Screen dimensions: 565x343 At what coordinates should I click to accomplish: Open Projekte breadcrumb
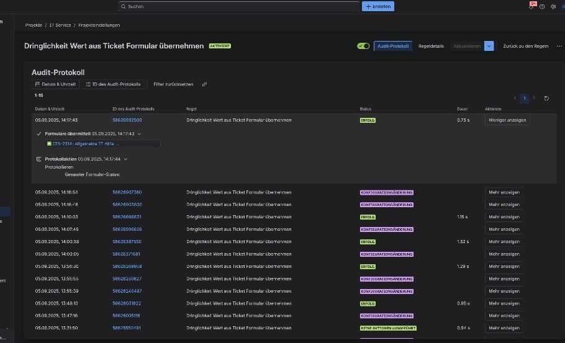tap(34, 25)
